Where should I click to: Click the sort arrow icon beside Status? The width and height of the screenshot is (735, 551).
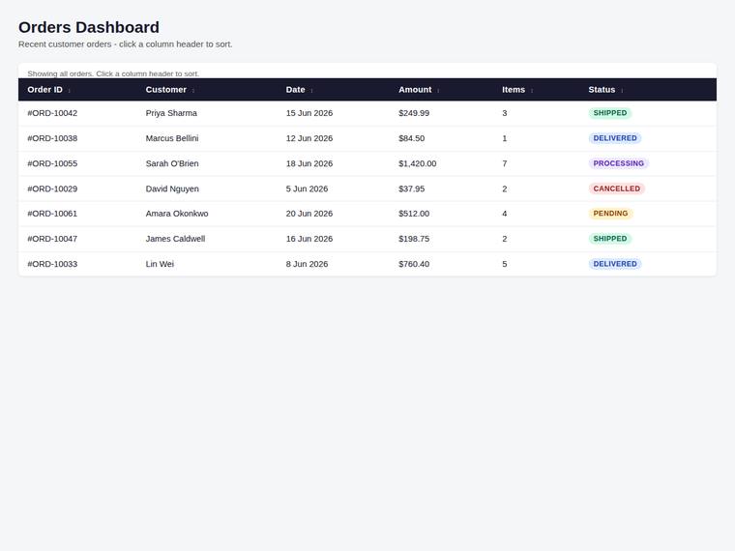[x=622, y=91]
